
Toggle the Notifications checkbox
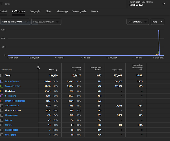(x=2, y=96)
